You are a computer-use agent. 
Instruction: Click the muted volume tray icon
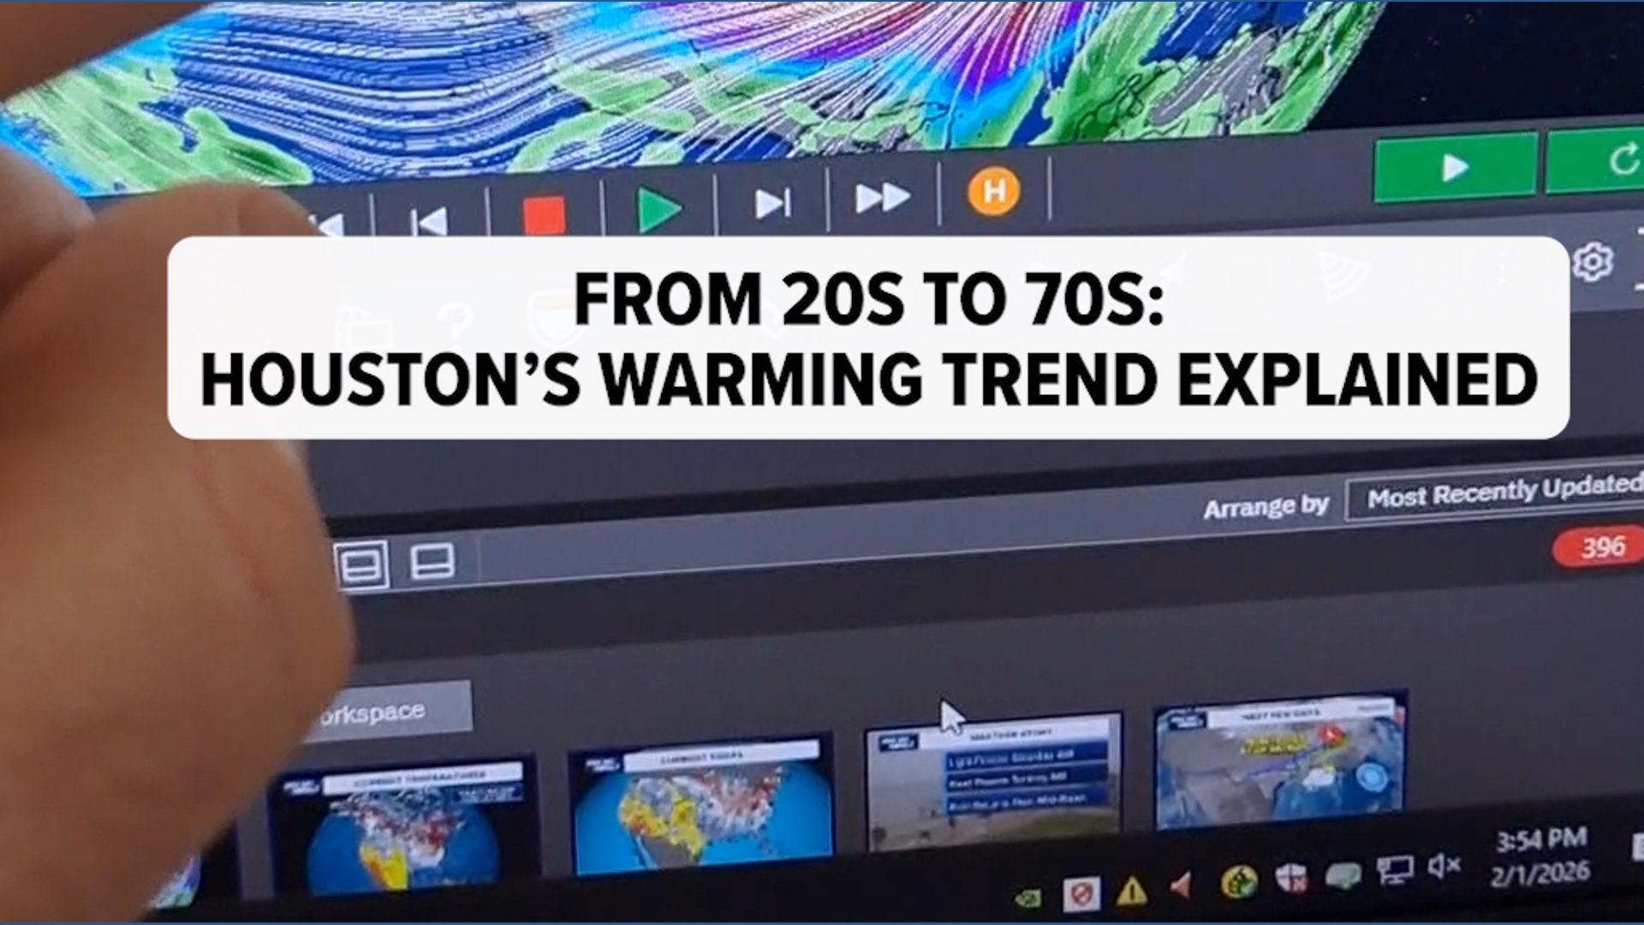(x=1444, y=867)
